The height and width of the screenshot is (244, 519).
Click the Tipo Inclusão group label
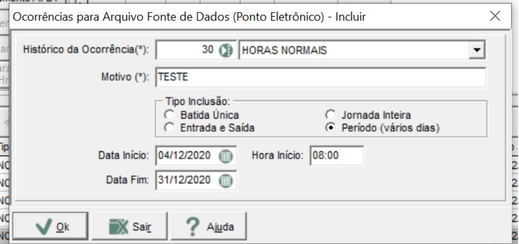198,101
